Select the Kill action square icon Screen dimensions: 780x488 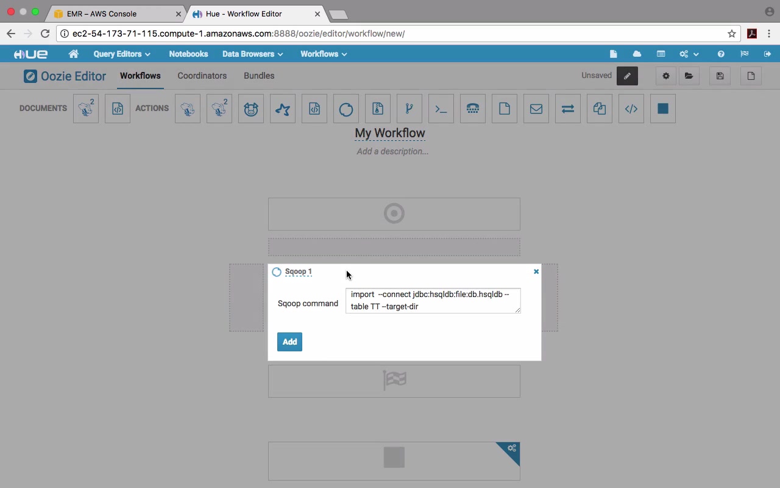tap(663, 109)
